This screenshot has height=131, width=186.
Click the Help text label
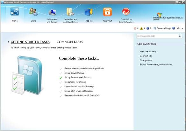178,28
